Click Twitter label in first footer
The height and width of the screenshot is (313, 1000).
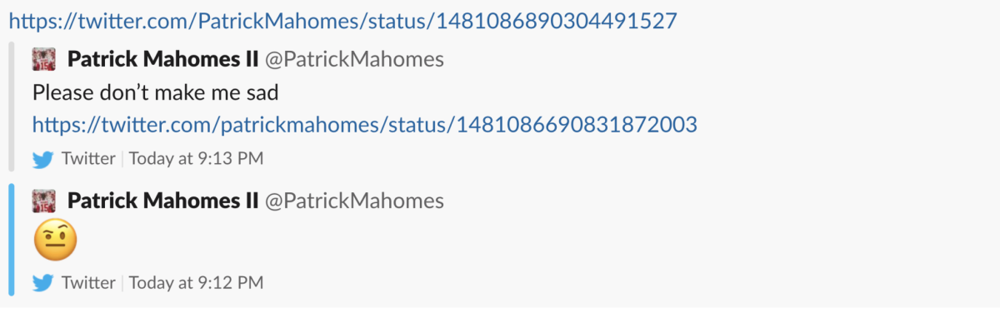(x=88, y=158)
